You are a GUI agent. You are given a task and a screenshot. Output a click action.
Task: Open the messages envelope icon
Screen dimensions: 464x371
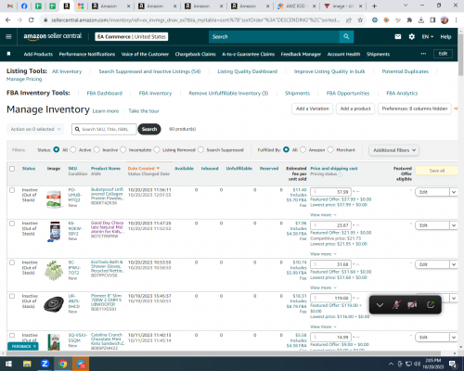click(x=398, y=36)
